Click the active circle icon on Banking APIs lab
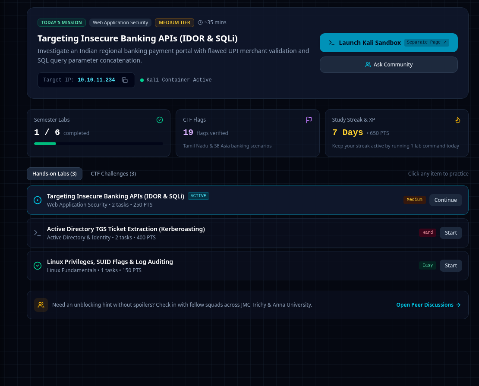This screenshot has width=479, height=386. (38, 200)
